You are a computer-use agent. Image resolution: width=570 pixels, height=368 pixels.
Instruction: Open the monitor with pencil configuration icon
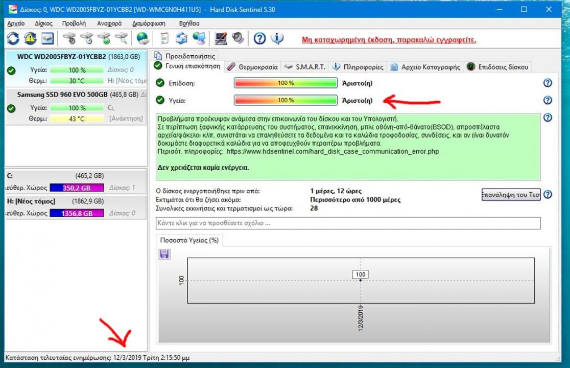(221, 38)
